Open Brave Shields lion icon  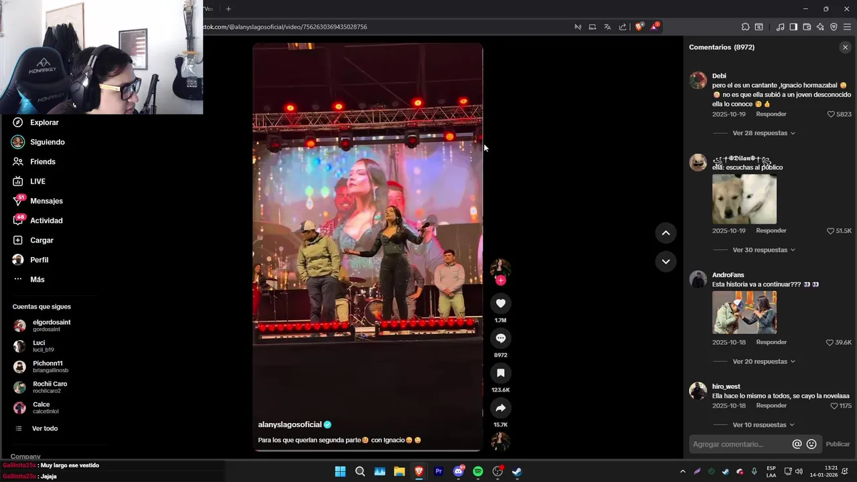[639, 27]
